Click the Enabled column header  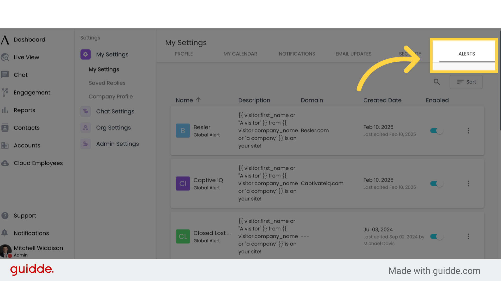point(437,100)
